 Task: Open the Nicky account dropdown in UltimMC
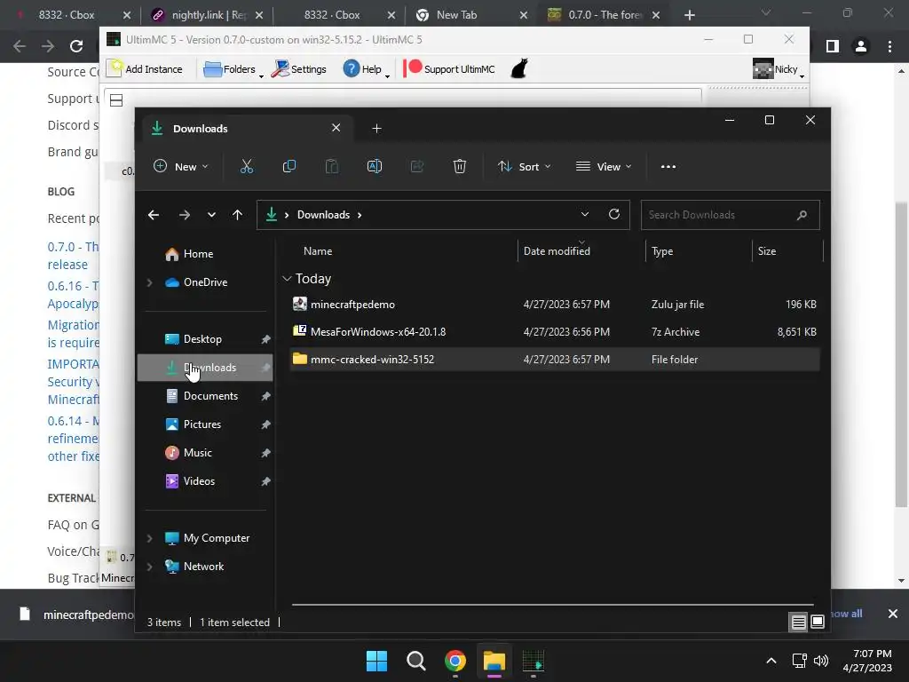point(779,69)
